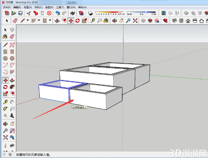Click the New model icon in top toolbar
The width and height of the screenshot is (208, 158).
point(7,13)
